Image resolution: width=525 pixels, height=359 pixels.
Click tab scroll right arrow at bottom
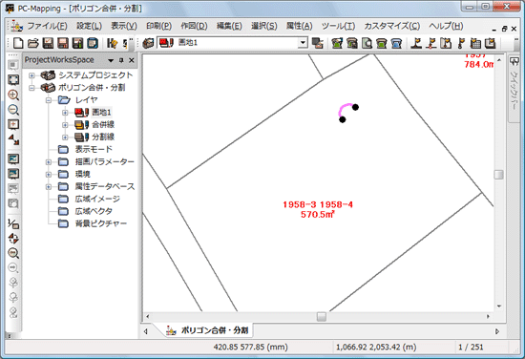[x=497, y=331]
